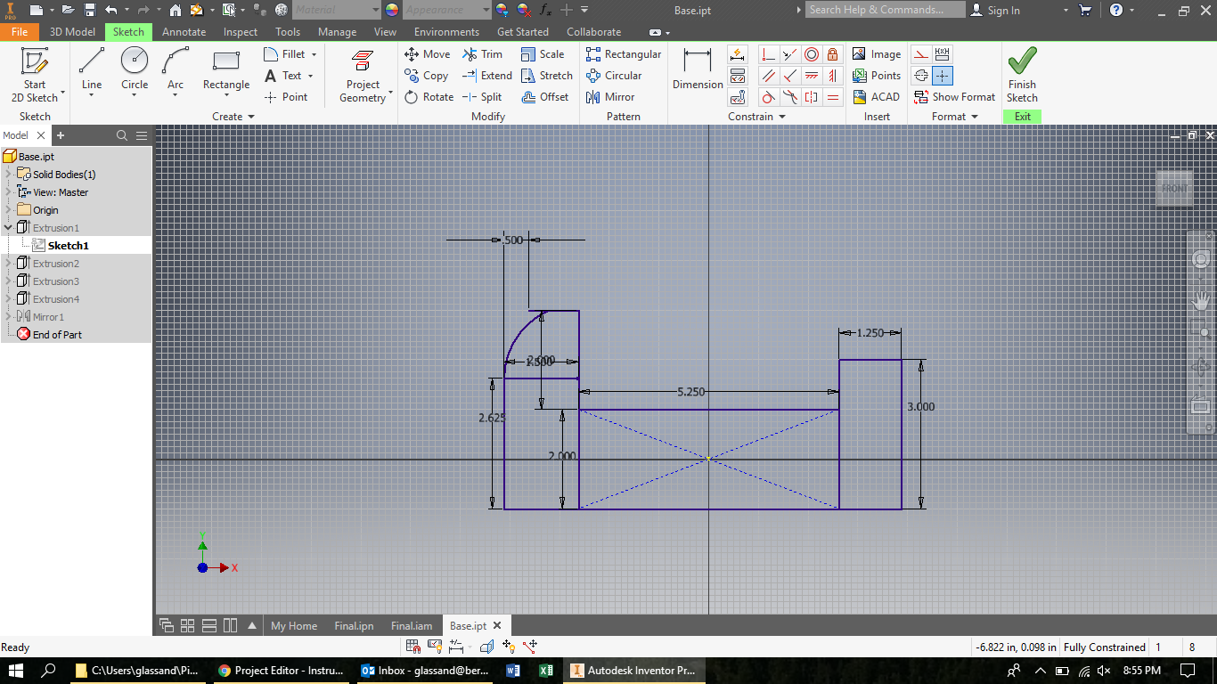This screenshot has width=1217, height=684.
Task: Open Excel from the taskbar
Action: [546, 671]
